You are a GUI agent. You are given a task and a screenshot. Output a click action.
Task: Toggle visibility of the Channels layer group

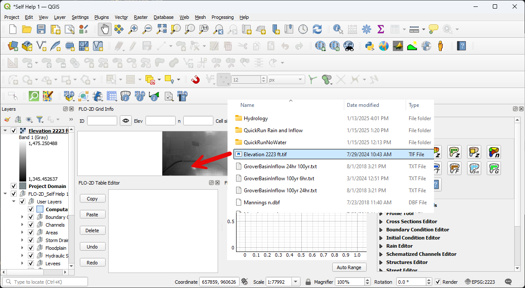[x=31, y=225]
